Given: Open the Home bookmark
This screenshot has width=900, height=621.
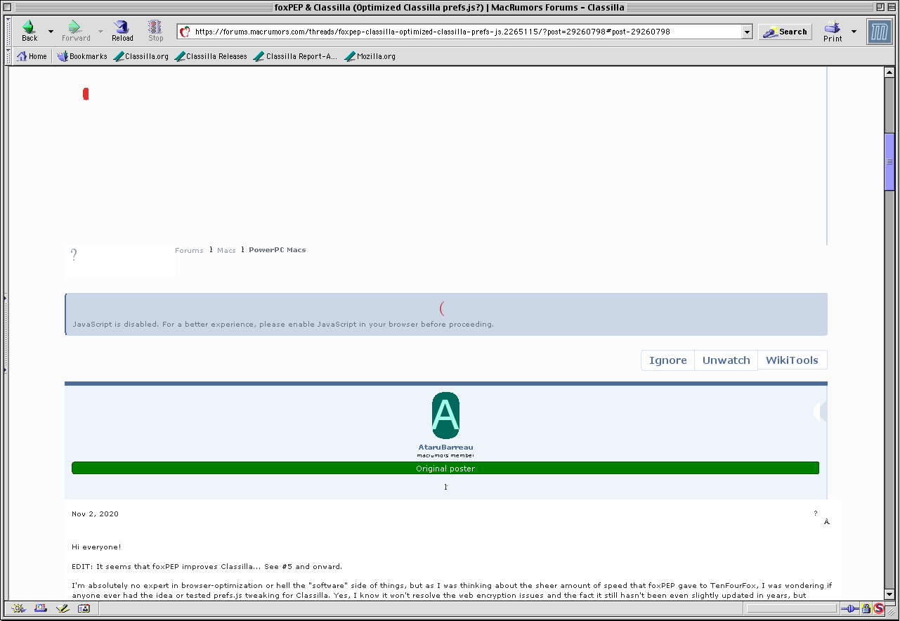Looking at the screenshot, I should [x=32, y=56].
